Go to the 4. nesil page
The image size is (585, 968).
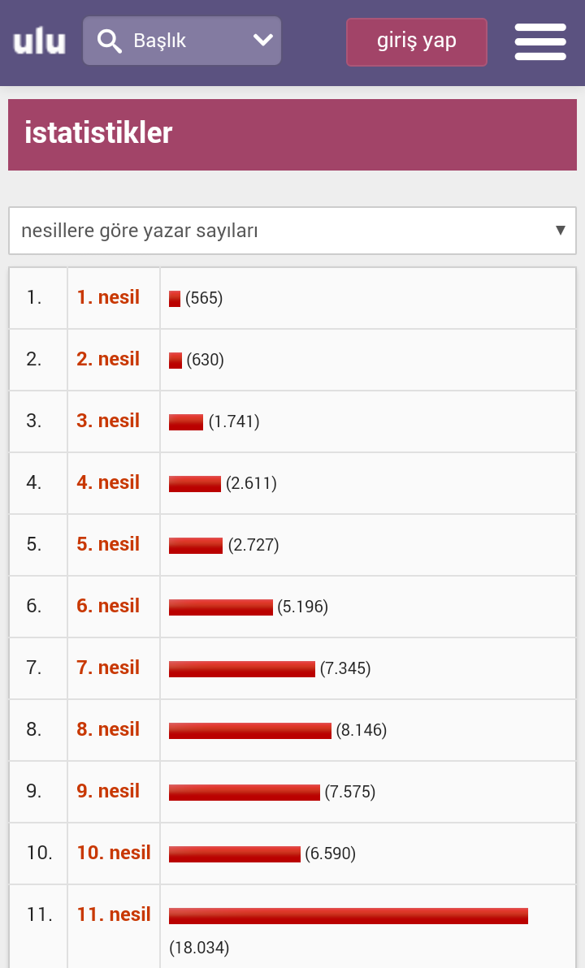[108, 482]
